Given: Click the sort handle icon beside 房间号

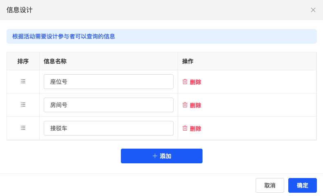Looking at the screenshot, I should pos(23,105).
